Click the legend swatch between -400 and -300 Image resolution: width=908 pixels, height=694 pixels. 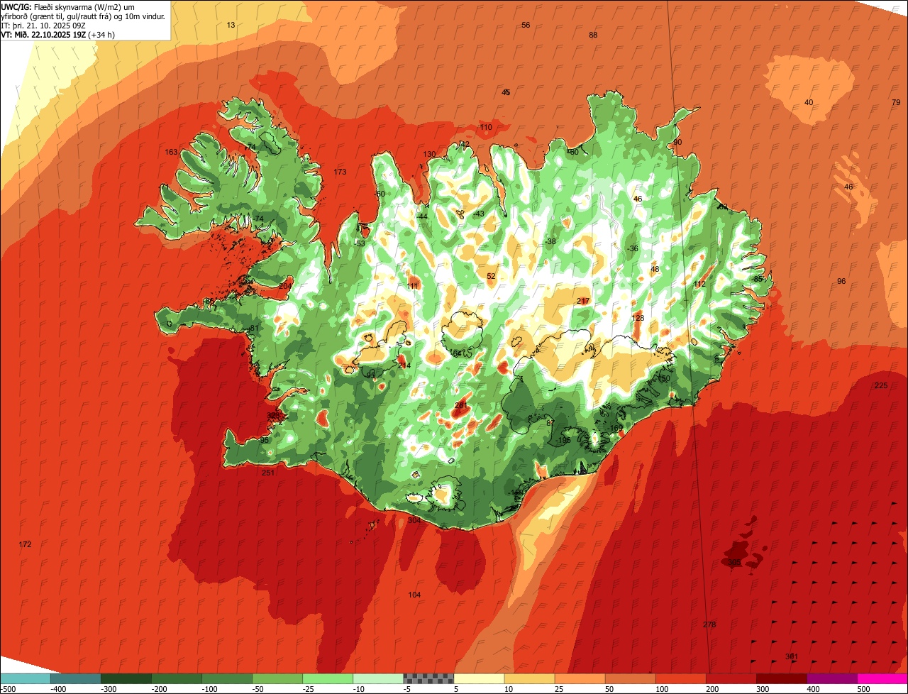tap(75, 678)
